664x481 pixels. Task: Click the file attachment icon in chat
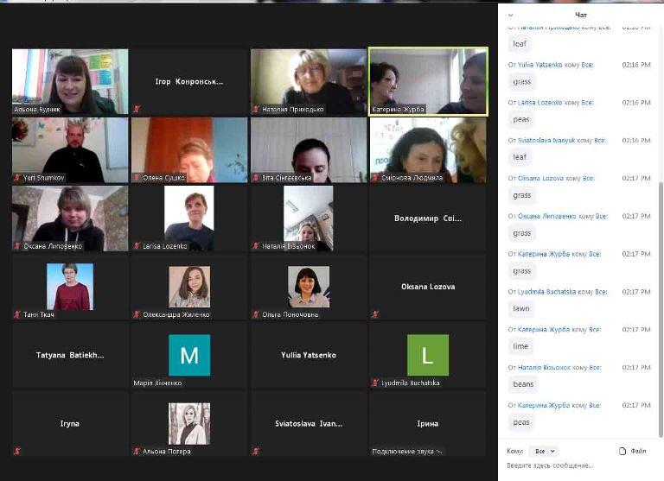click(622, 451)
